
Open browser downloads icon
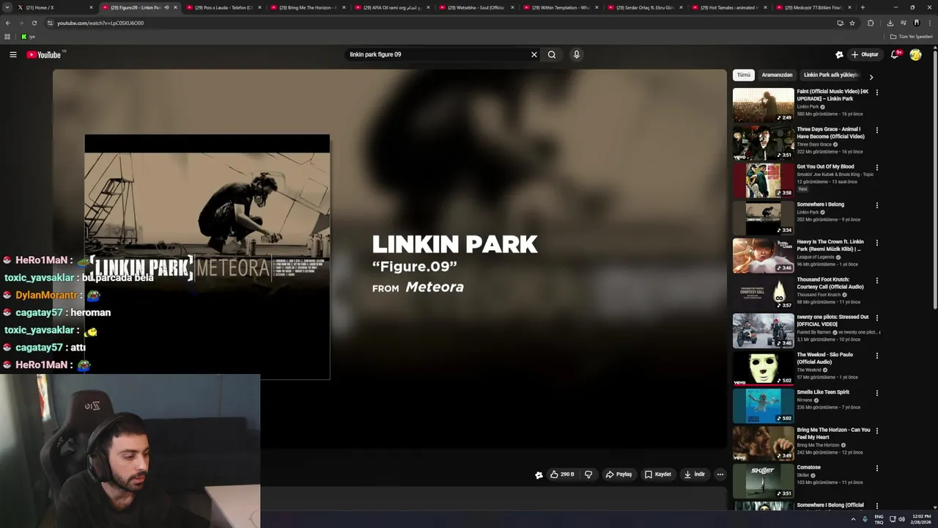pyautogui.click(x=890, y=23)
